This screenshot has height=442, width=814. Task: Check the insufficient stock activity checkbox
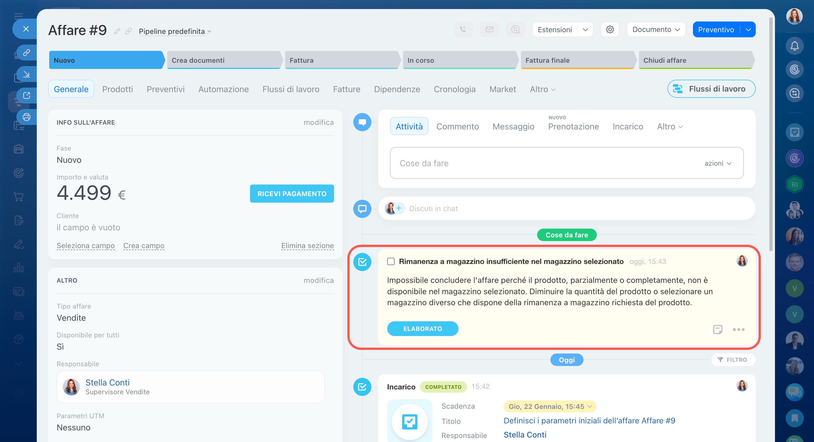point(391,261)
